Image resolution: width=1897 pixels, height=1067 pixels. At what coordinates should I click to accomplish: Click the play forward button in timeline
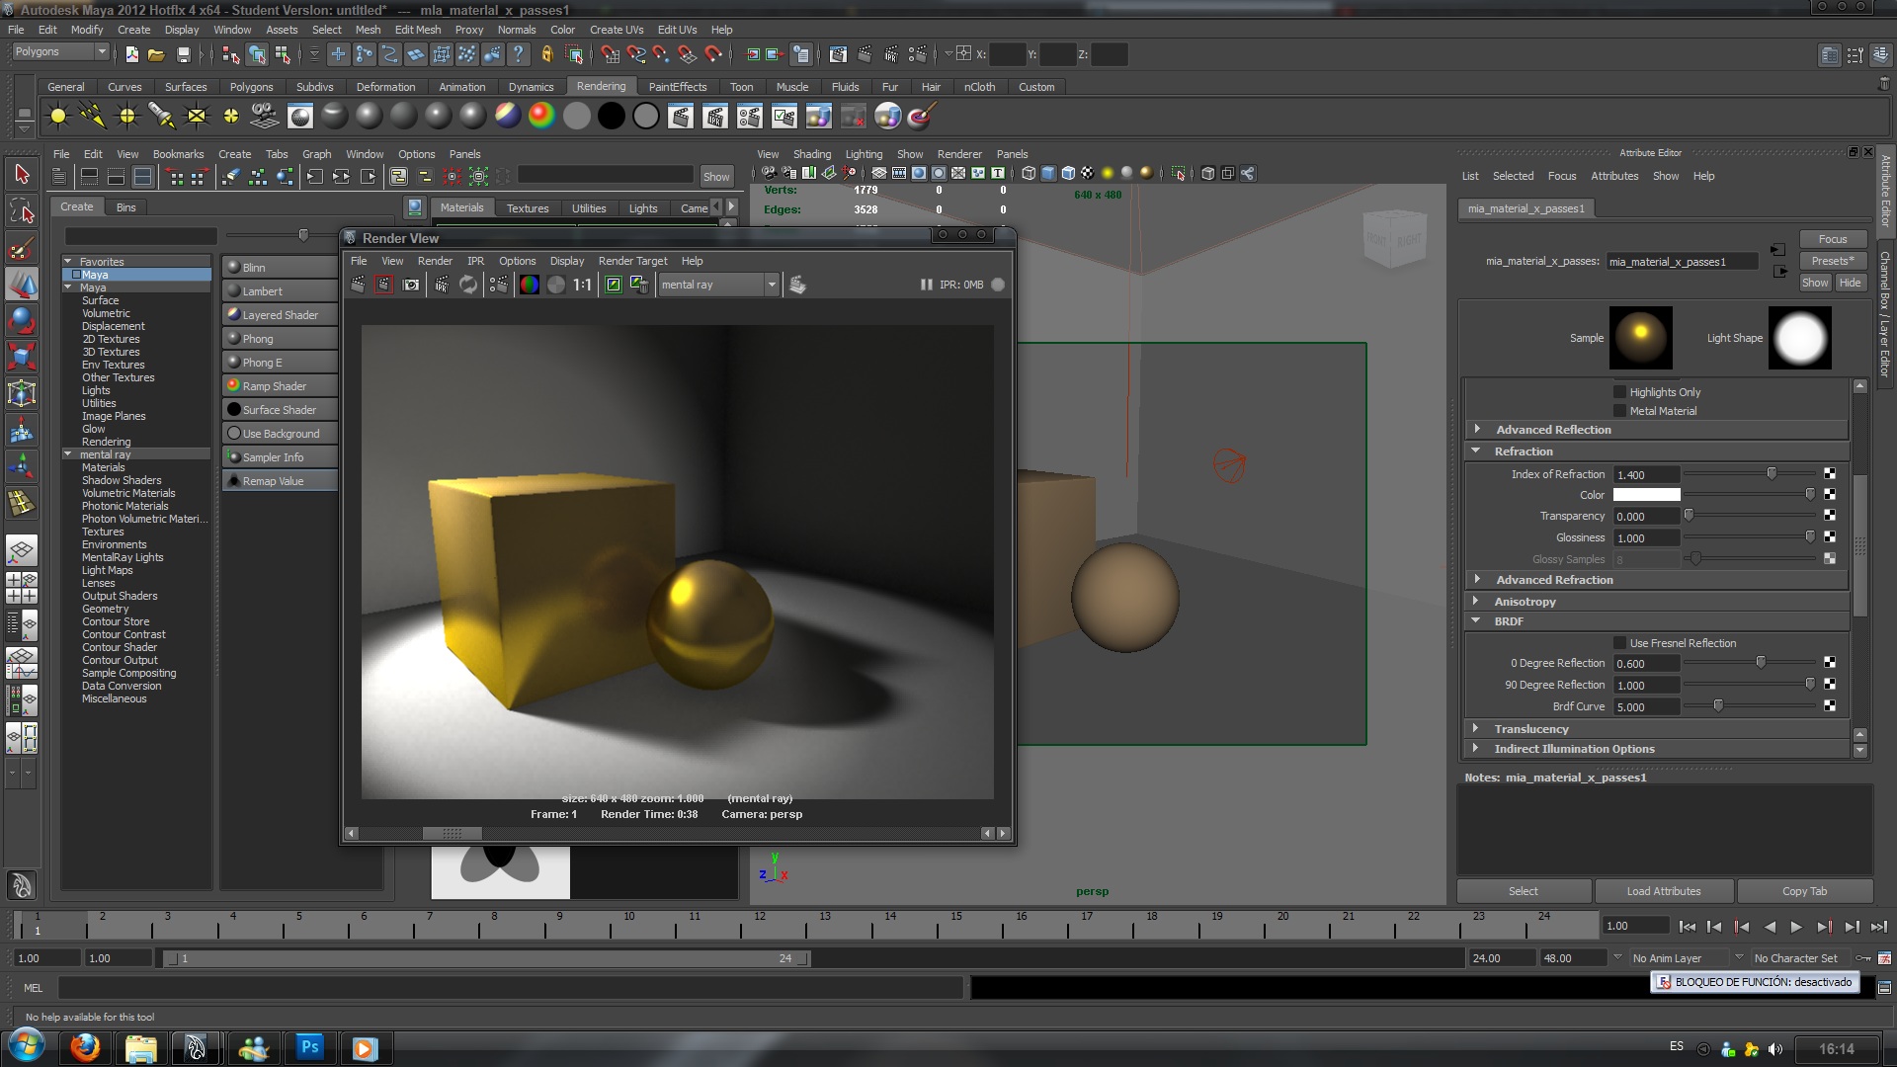(x=1796, y=927)
